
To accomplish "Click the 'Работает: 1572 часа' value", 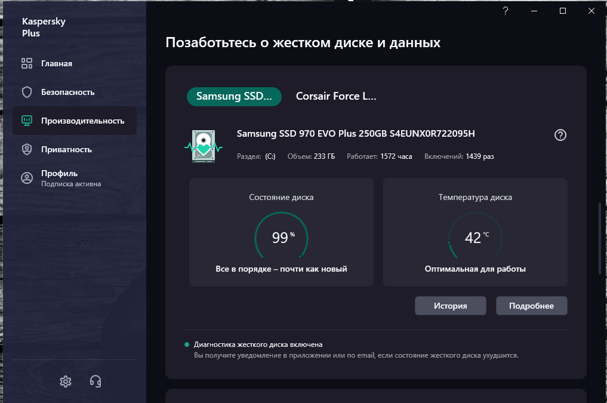I will click(379, 156).
